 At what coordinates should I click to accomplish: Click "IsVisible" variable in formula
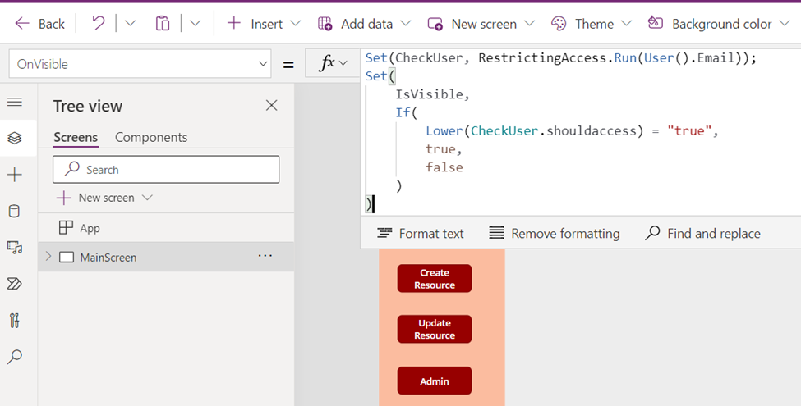[429, 94]
